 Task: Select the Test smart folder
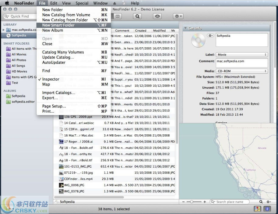(15, 83)
